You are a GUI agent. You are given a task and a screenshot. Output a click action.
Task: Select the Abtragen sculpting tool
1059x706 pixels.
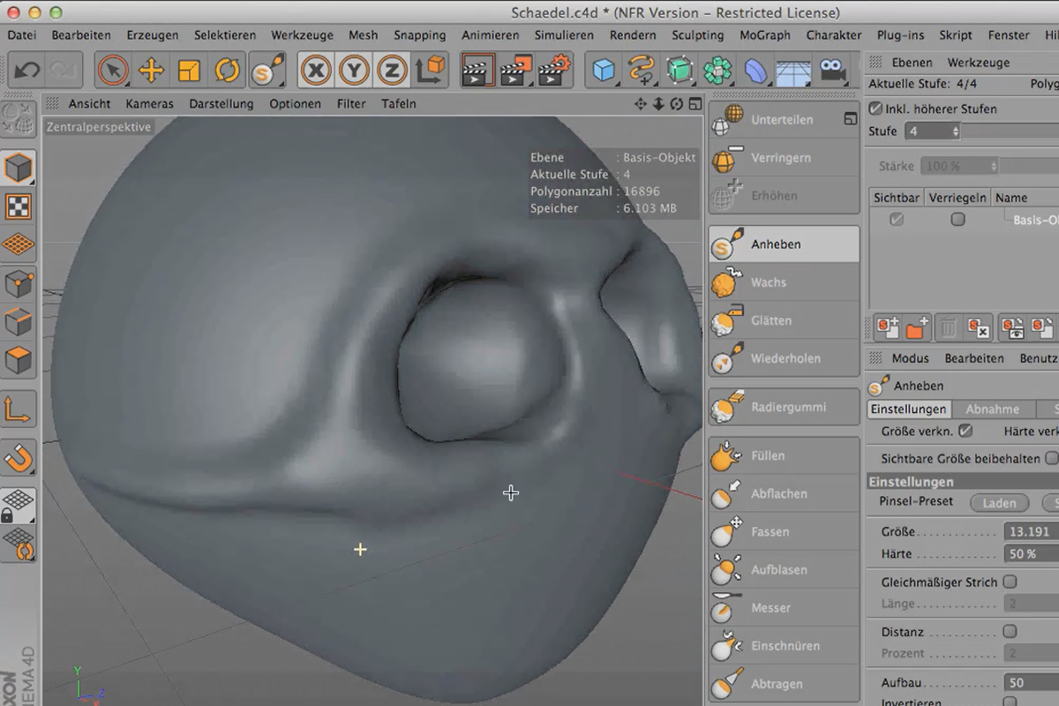point(782,683)
